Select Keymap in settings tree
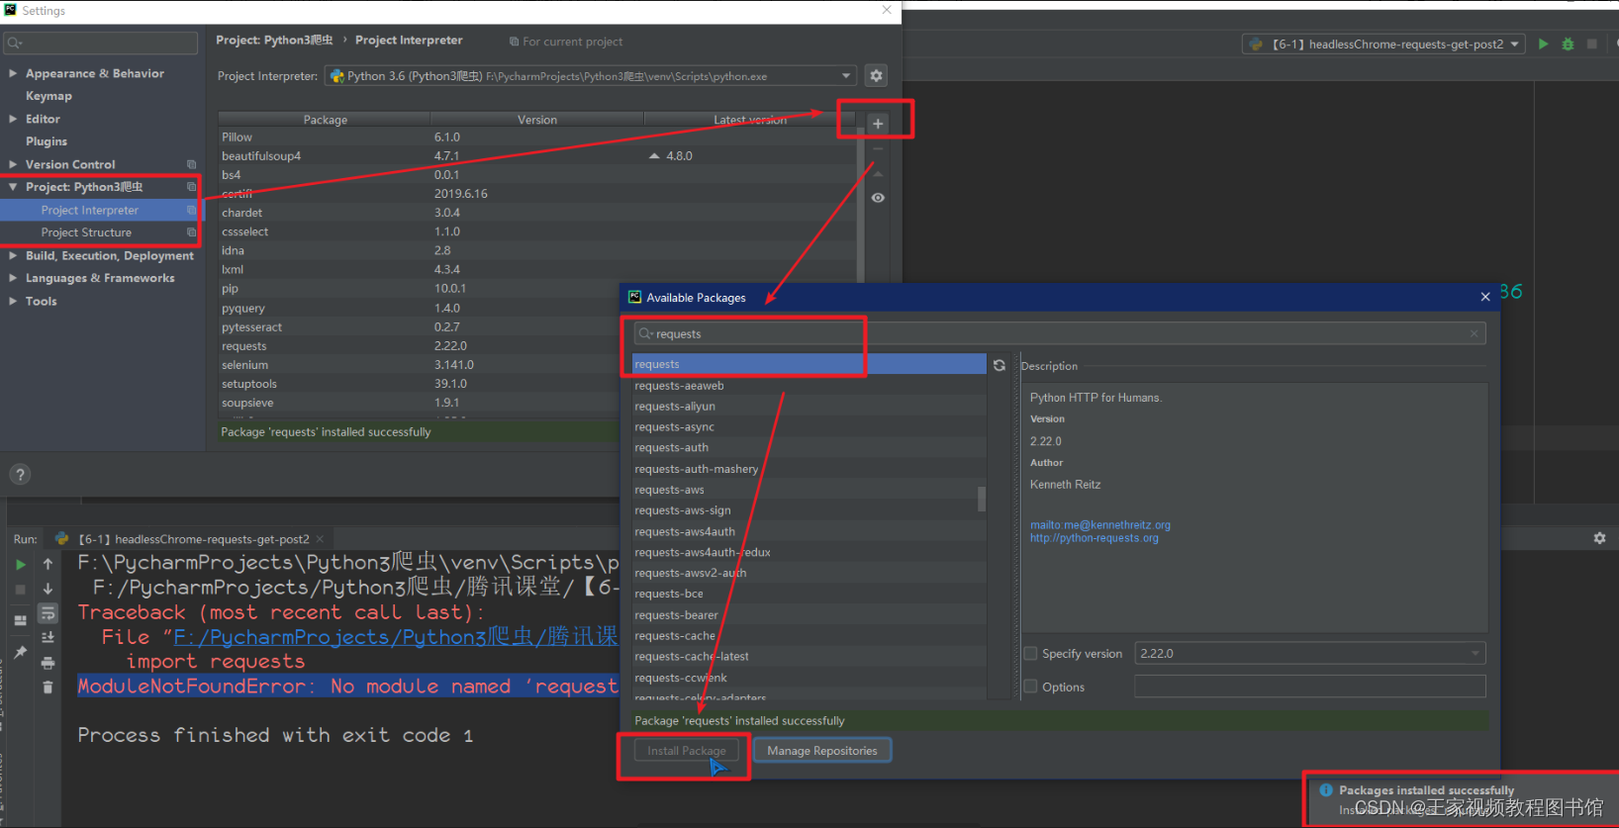 48,96
